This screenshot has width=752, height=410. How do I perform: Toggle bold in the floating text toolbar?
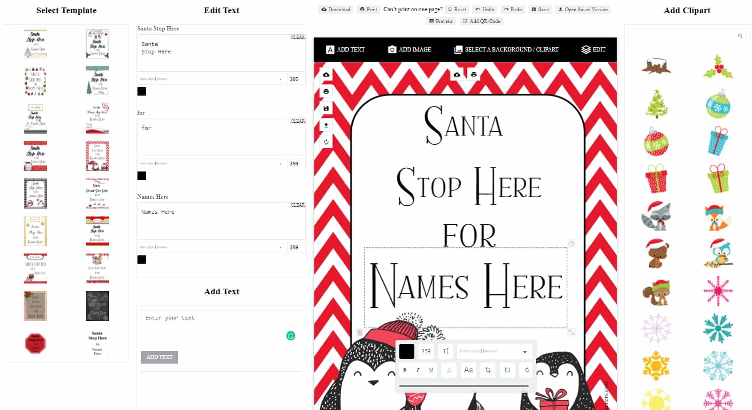pyautogui.click(x=405, y=370)
